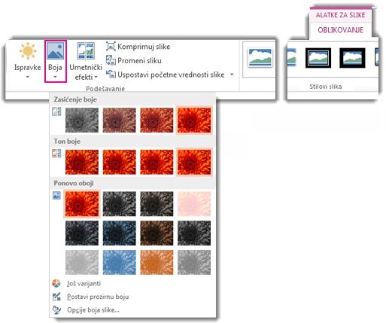Screen dimensions: 386x323
Task: Switch to the OBLIKOVANJE tab
Action: pyautogui.click(x=340, y=30)
